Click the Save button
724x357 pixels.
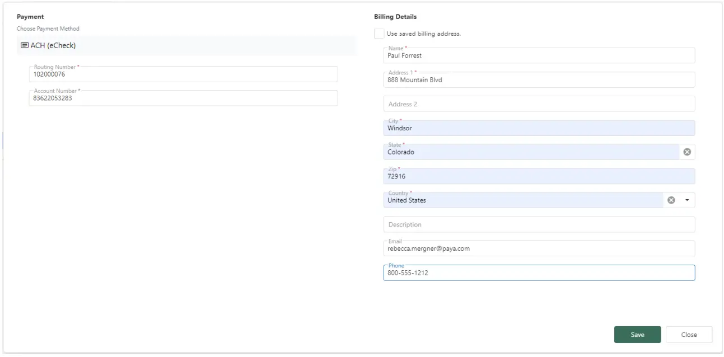pyautogui.click(x=637, y=334)
